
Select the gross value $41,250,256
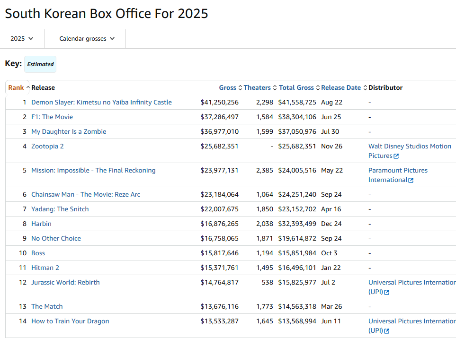click(219, 102)
